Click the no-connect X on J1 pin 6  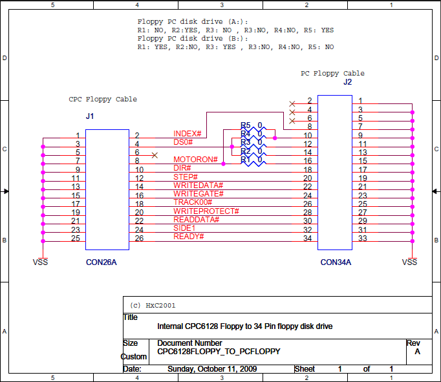(x=155, y=155)
